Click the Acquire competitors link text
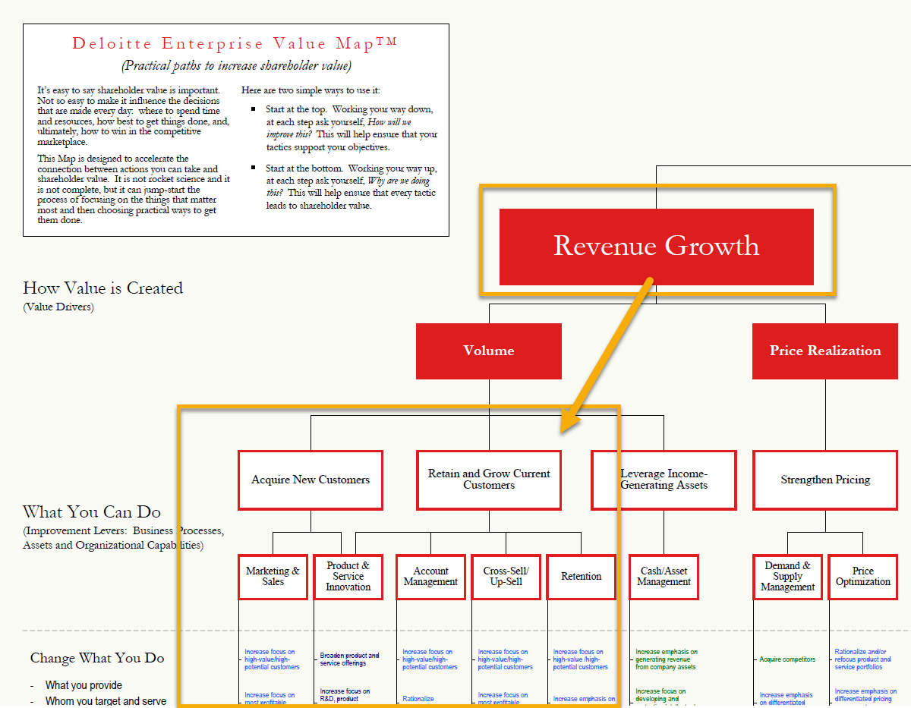Screen dimensions: 911x708 point(787,659)
